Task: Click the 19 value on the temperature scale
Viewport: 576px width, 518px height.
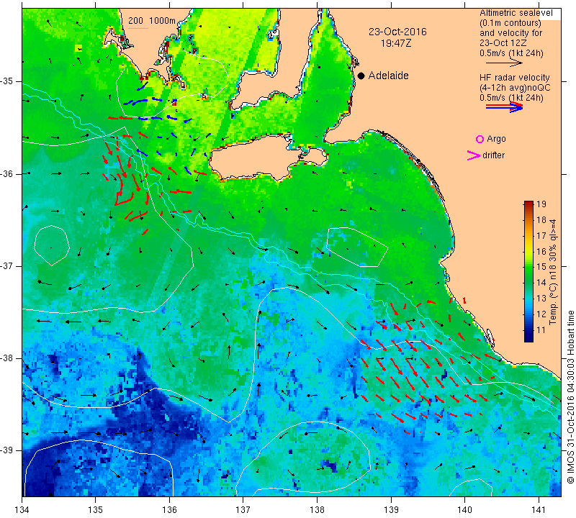Action: tap(541, 204)
